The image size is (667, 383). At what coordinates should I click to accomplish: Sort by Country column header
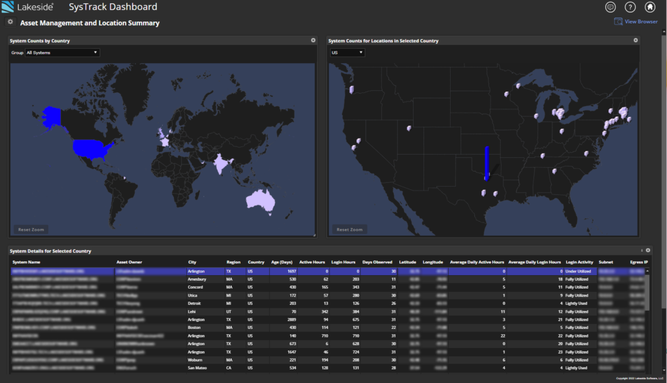click(x=256, y=262)
